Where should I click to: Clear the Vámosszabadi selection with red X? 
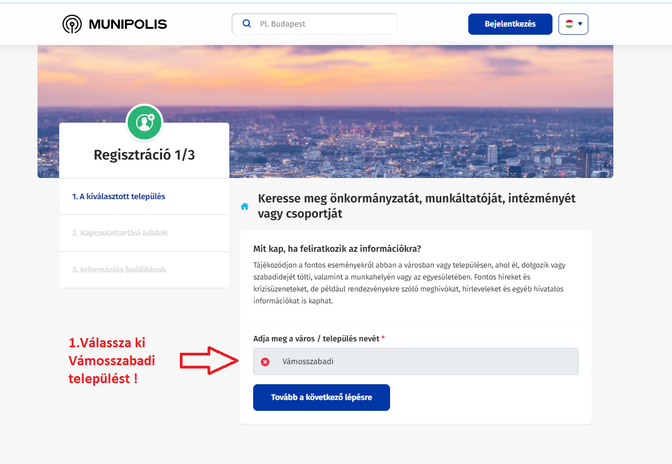point(265,362)
